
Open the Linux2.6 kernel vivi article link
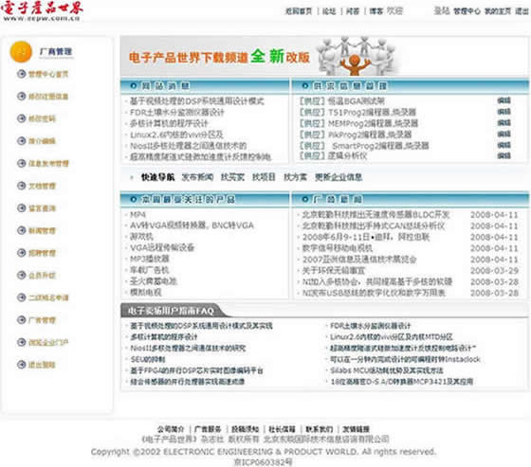(x=176, y=135)
